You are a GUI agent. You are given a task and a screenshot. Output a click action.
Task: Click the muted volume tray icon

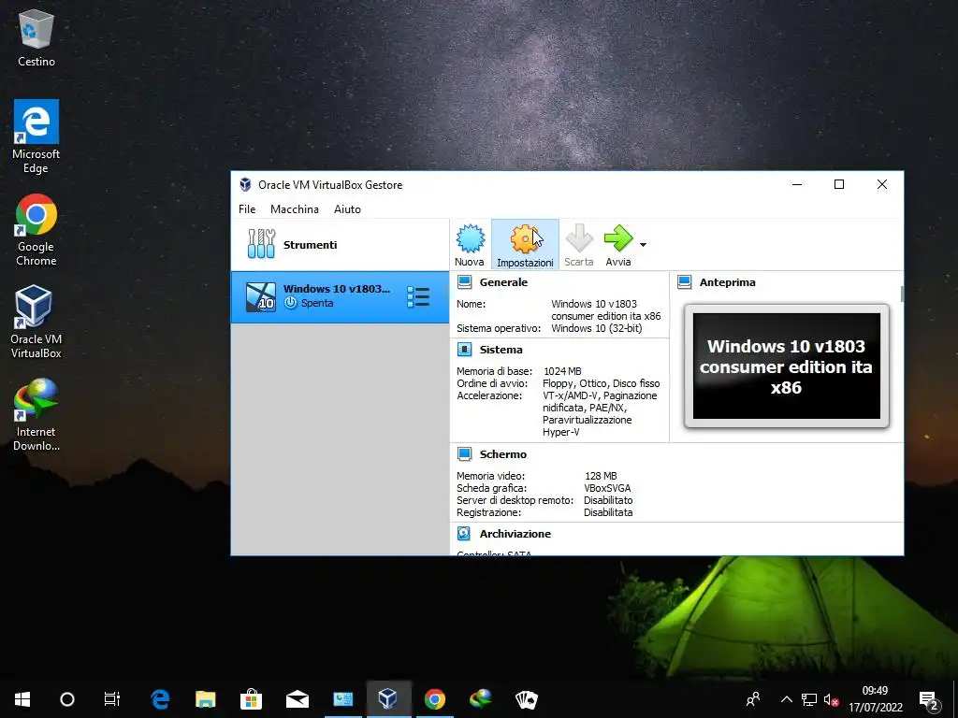[831, 699]
